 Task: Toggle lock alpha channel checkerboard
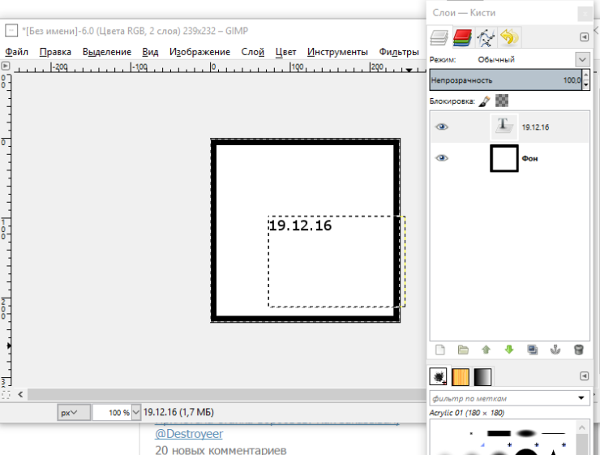[x=503, y=101]
